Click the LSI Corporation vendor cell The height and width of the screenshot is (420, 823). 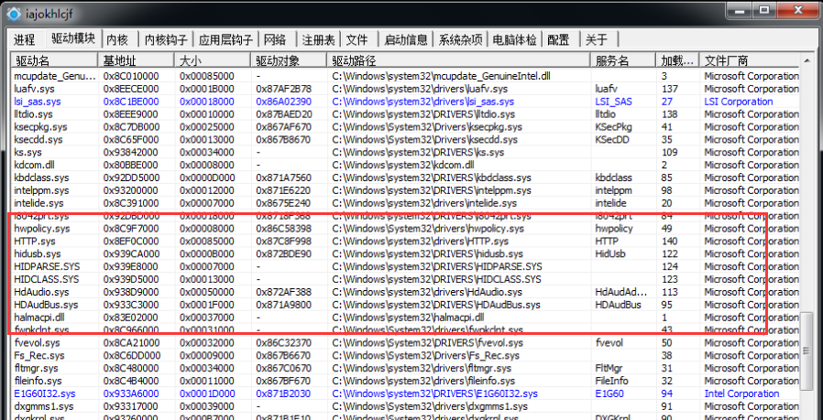coord(739,102)
